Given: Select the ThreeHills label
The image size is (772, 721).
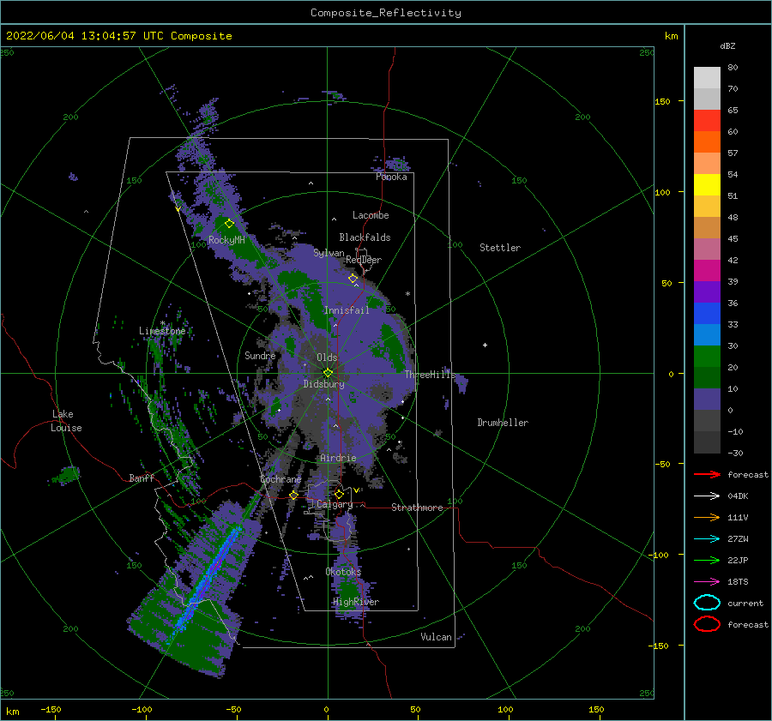Looking at the screenshot, I should click(x=431, y=375).
